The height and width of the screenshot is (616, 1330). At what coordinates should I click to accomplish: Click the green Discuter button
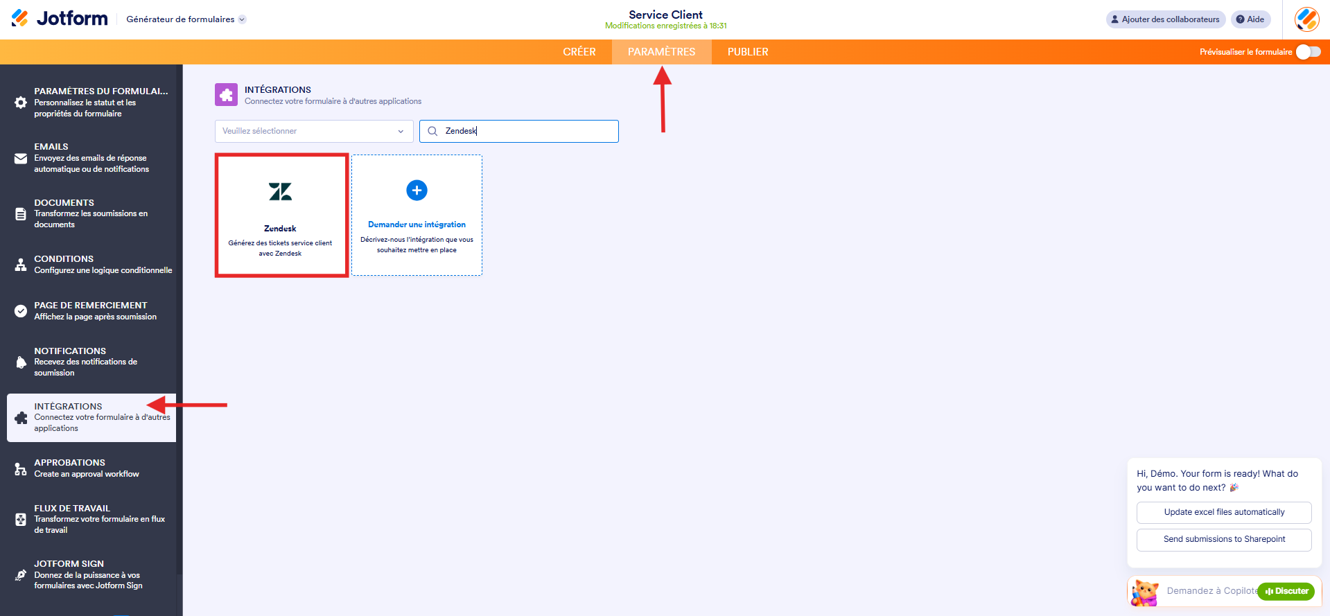(1286, 591)
